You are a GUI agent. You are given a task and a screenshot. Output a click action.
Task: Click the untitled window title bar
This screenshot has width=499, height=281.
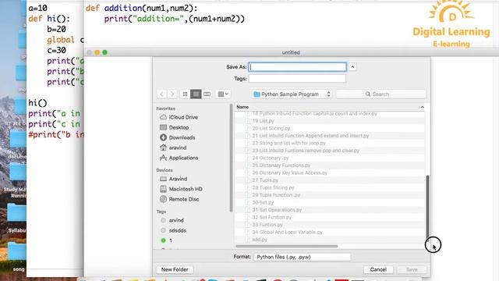[x=291, y=52]
